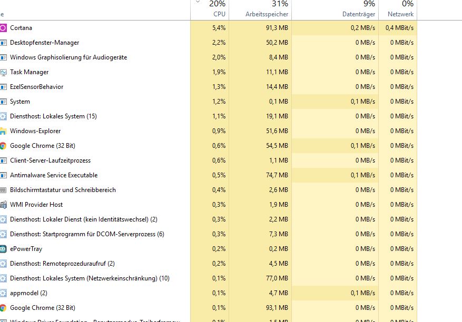This screenshot has height=322, width=462.
Task: Click the appmodel gear icon
Action: pyautogui.click(x=3, y=293)
